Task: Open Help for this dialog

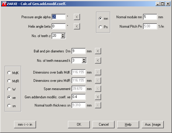Action: tap(128, 124)
